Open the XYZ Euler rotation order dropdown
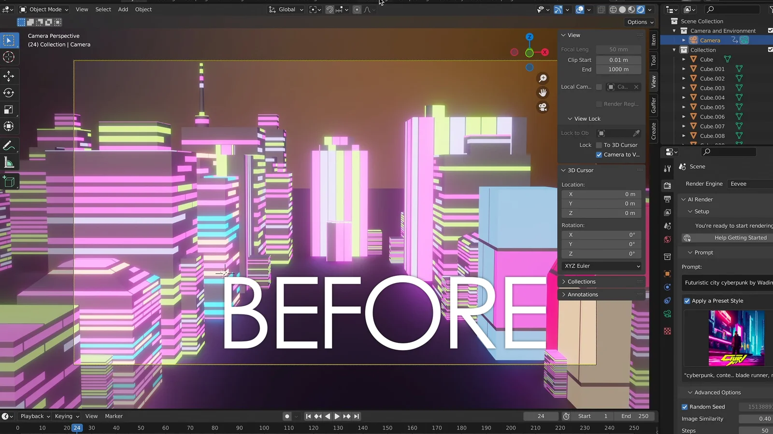This screenshot has height=434, width=773. coord(601,266)
